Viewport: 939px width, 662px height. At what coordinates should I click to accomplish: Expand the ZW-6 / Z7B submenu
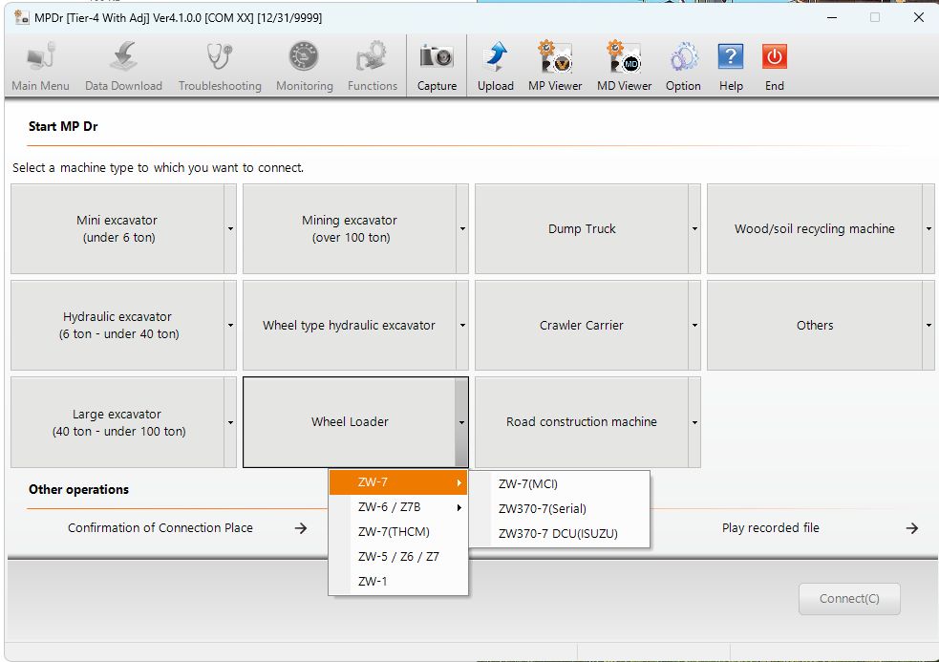[x=398, y=507]
